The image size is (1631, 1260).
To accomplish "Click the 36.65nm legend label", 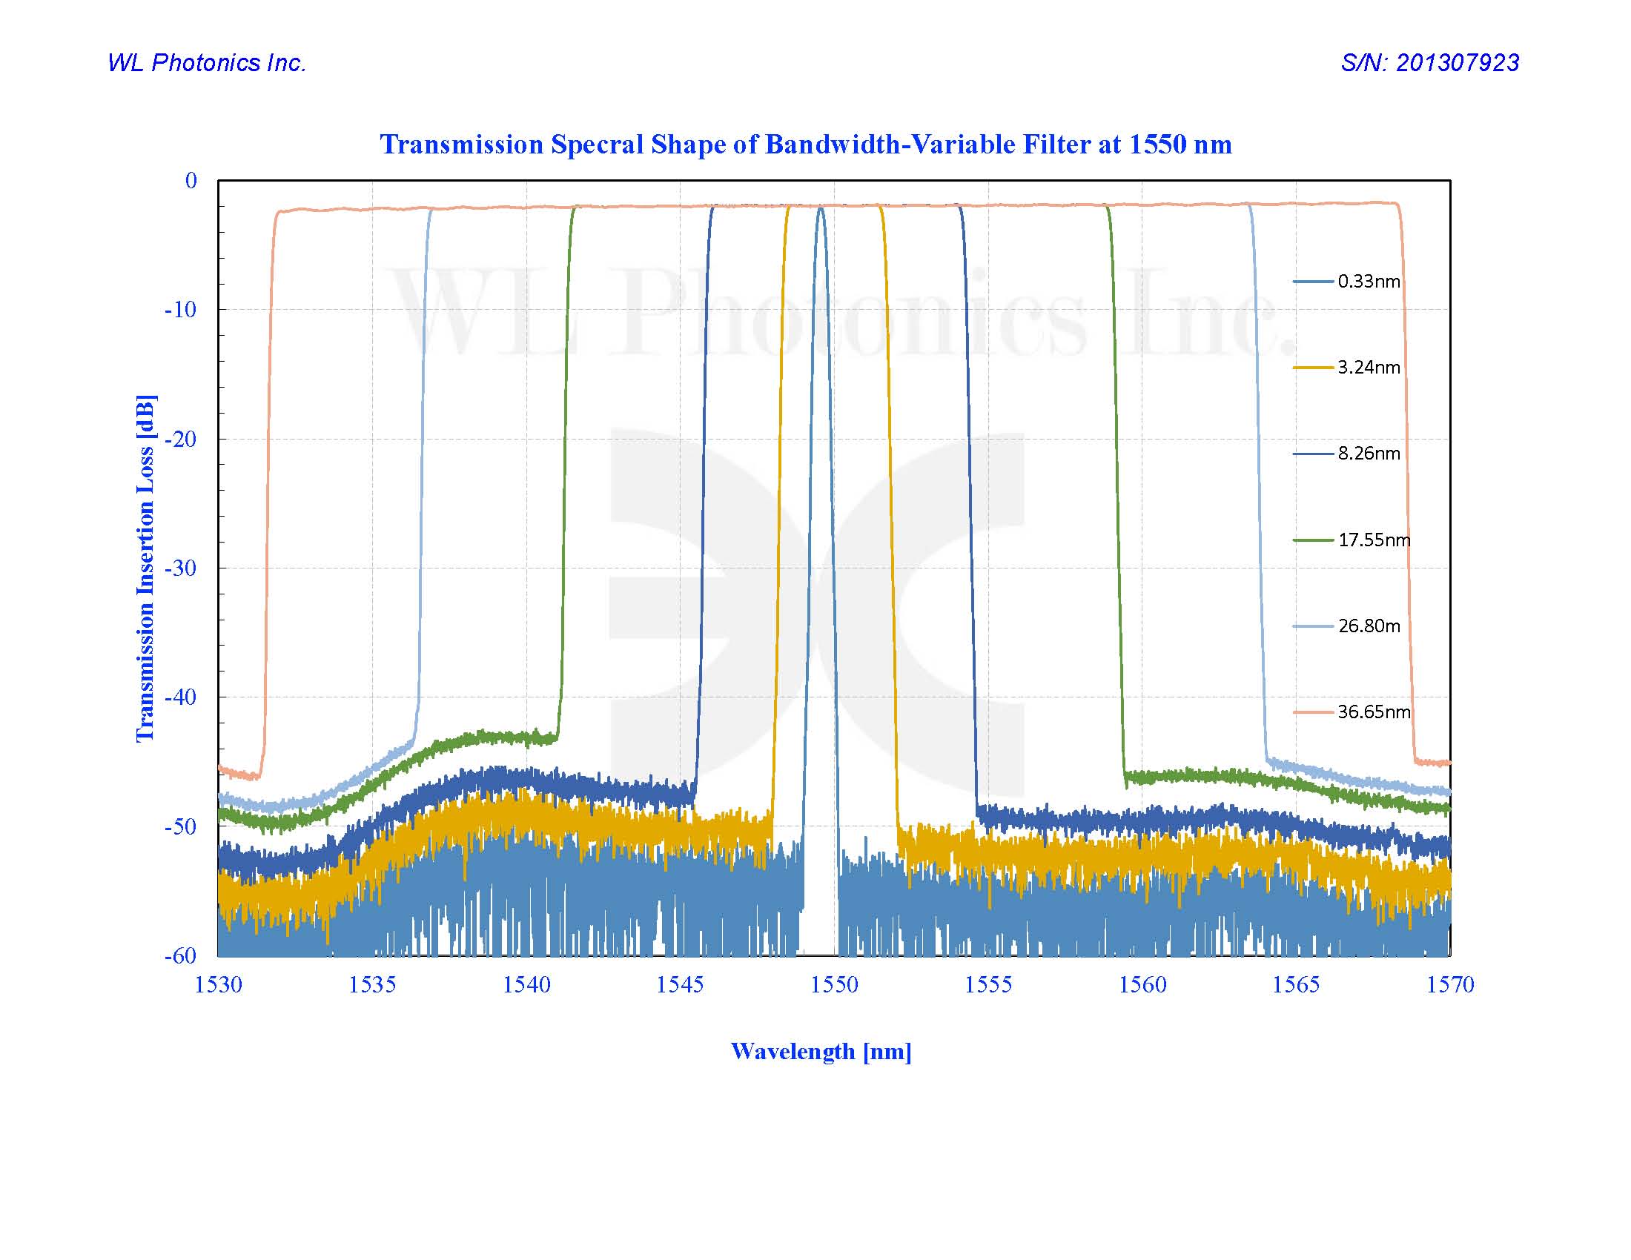I will click(x=1373, y=712).
